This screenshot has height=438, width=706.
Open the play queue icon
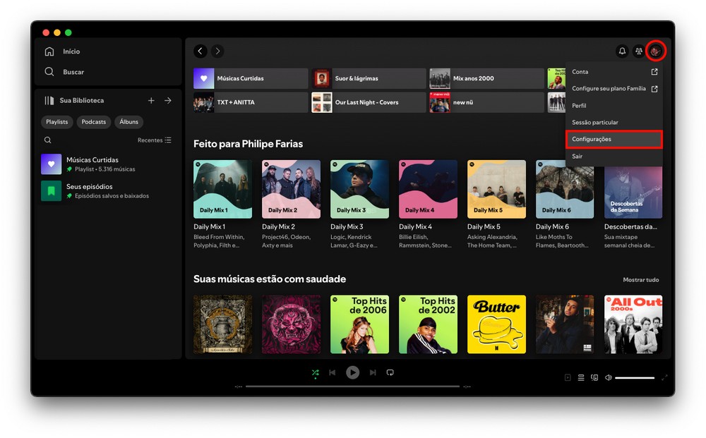(x=581, y=377)
